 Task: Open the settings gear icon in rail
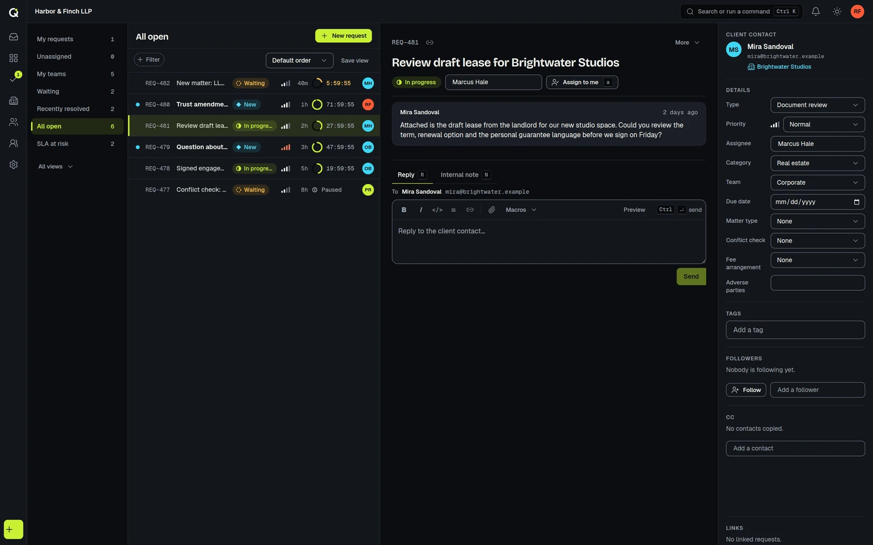pos(14,165)
